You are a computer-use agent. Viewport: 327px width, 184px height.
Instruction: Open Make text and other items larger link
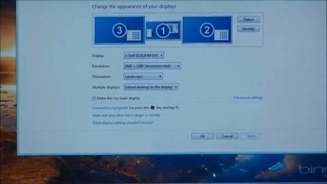(126, 115)
